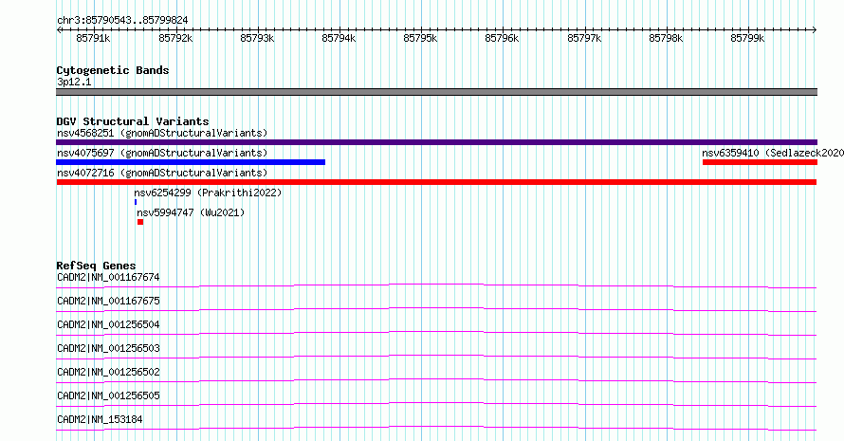Click the 3p12.1 band label
This screenshot has width=844, height=441.
(74, 83)
